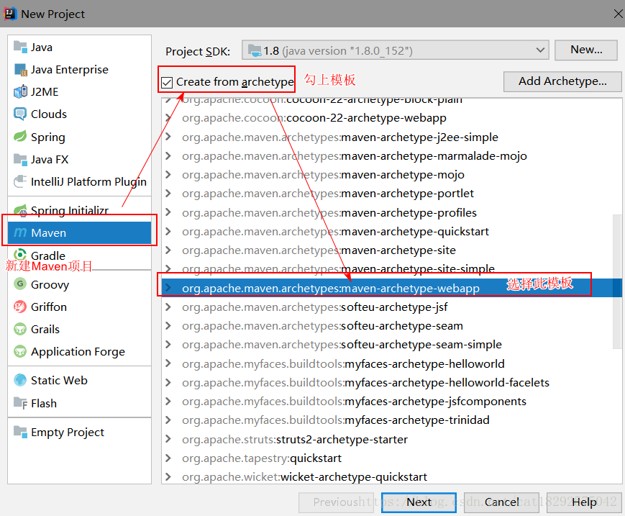
Task: Choose the J2ME mobile icon
Action: 20,91
